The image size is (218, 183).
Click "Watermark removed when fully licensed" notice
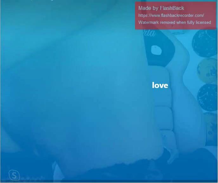pos(175,23)
